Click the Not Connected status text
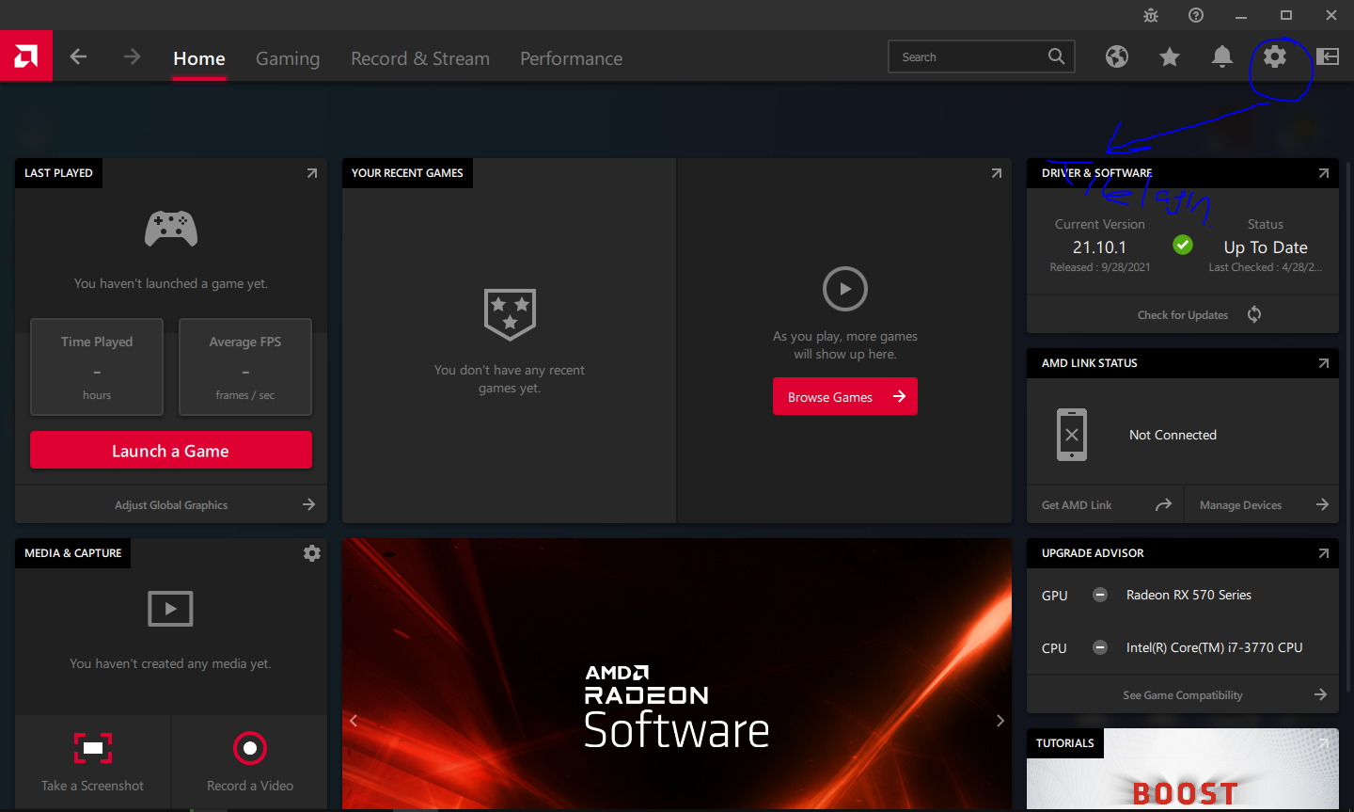The height and width of the screenshot is (812, 1354). pyautogui.click(x=1173, y=435)
